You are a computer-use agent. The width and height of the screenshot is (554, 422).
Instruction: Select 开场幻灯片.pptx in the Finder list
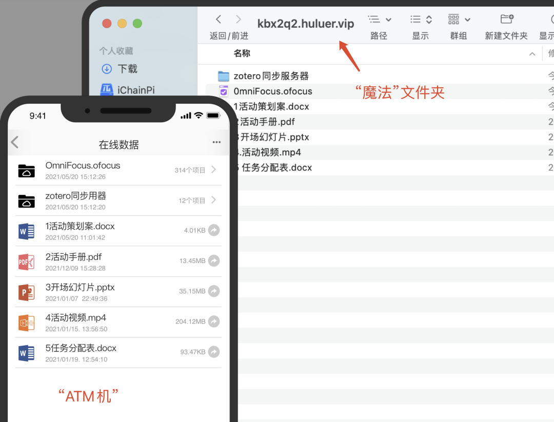tap(275, 137)
